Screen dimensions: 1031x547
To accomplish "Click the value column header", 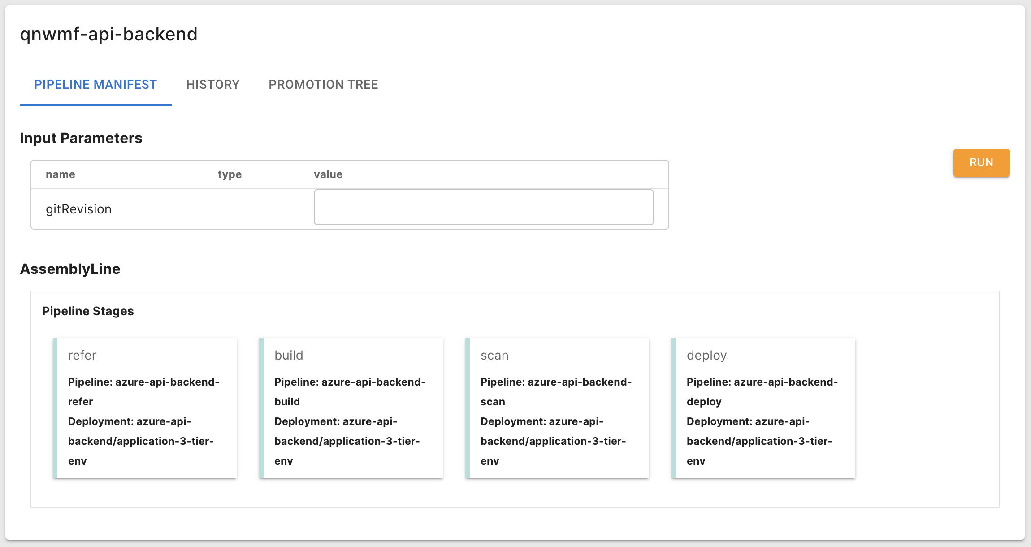I will coord(328,174).
